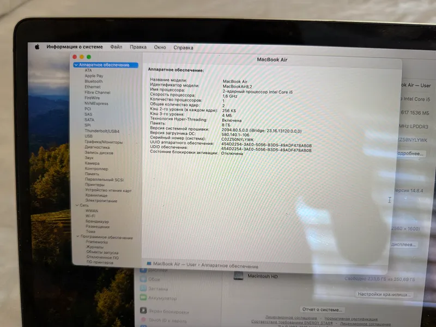The height and width of the screenshot is (327, 436).
Task: Click the Hyper-Threading value Включена
Action: pos(232,120)
